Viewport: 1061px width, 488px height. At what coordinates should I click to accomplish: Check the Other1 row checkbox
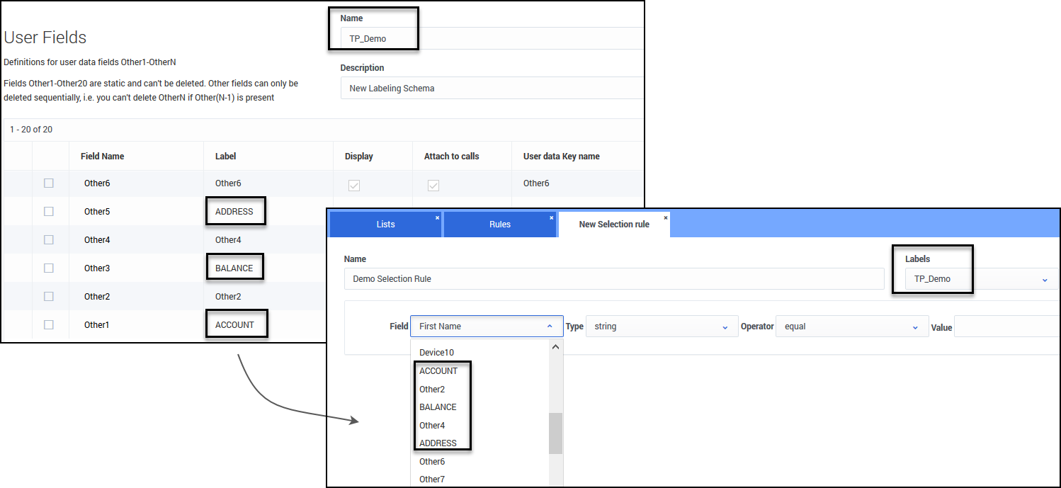pyautogui.click(x=49, y=325)
